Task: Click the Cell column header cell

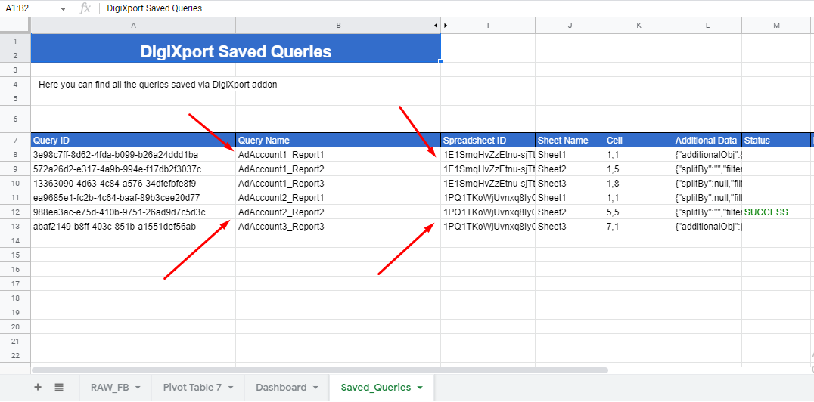Action: (638, 140)
